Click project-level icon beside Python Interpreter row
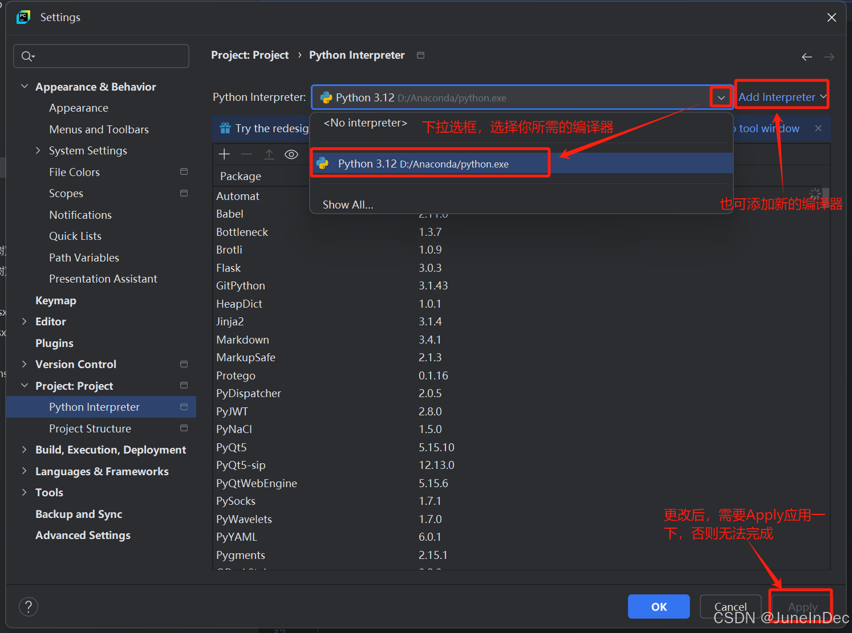This screenshot has width=852, height=633. point(184,407)
